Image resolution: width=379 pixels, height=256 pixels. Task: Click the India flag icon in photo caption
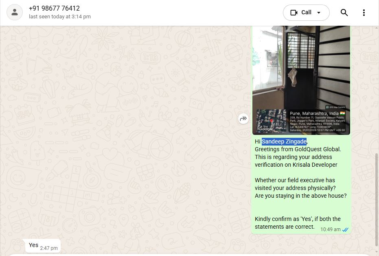point(342,113)
